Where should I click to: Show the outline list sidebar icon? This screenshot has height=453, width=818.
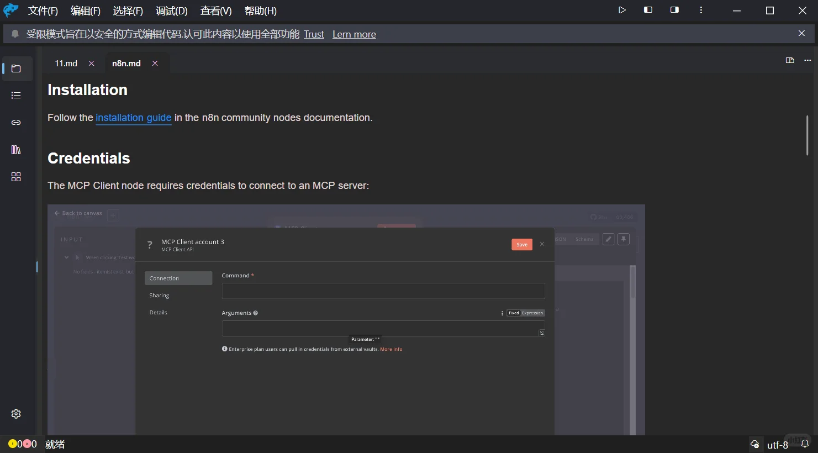(x=16, y=96)
